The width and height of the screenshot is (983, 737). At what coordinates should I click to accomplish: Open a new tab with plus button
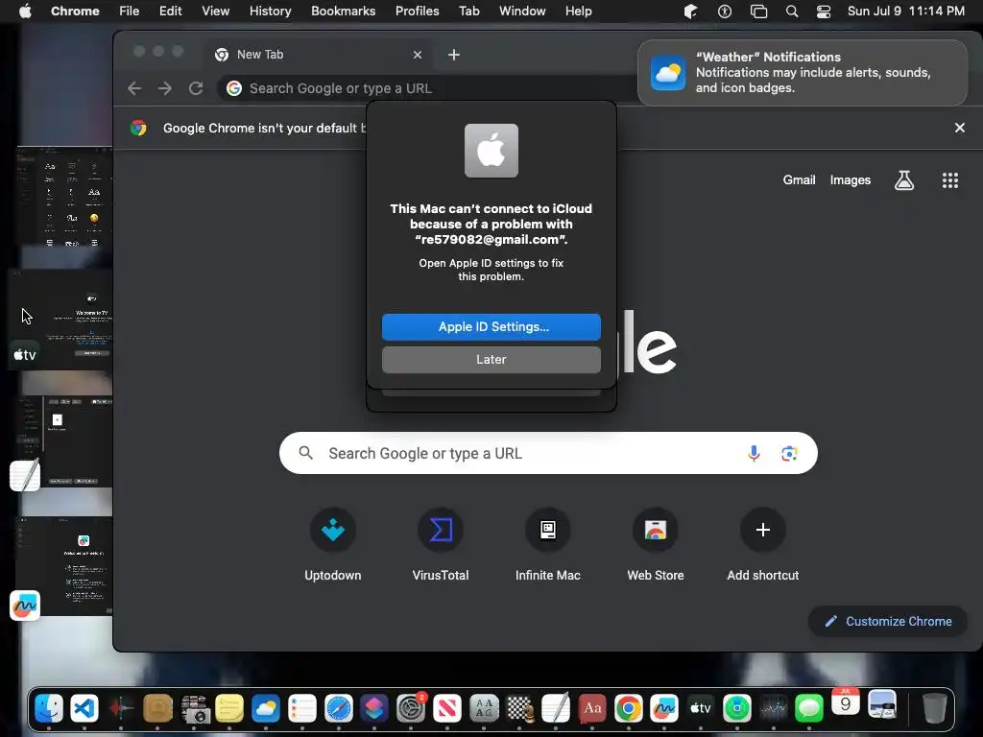tap(454, 55)
